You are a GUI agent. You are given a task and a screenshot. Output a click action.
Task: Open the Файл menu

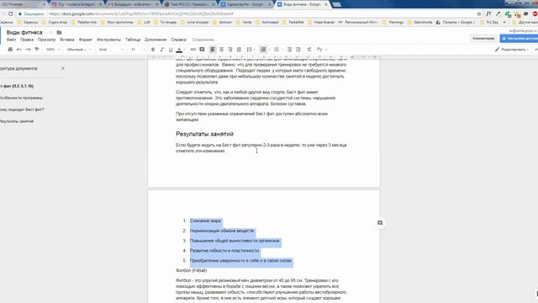point(11,40)
